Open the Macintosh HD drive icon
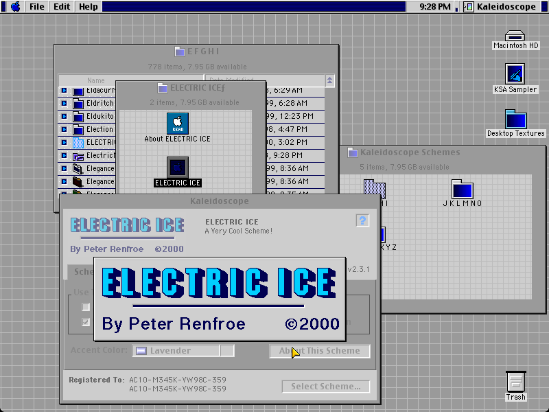 (515, 36)
